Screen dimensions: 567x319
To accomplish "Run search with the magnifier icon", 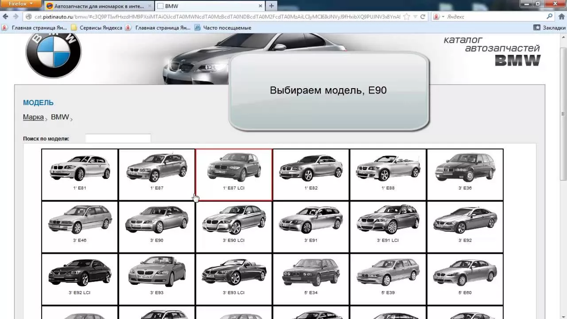I will pos(550,16).
